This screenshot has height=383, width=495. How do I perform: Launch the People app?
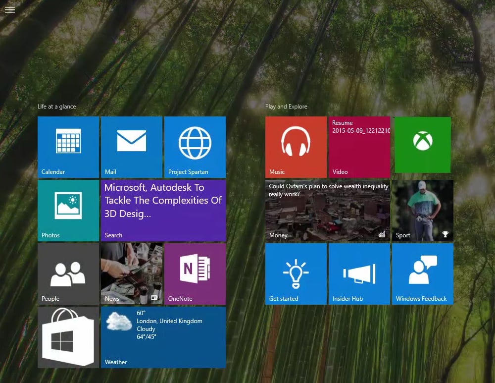pyautogui.click(x=68, y=274)
